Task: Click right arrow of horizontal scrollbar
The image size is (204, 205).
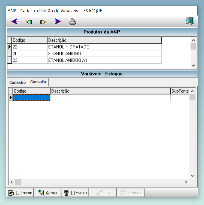Action: point(186,182)
